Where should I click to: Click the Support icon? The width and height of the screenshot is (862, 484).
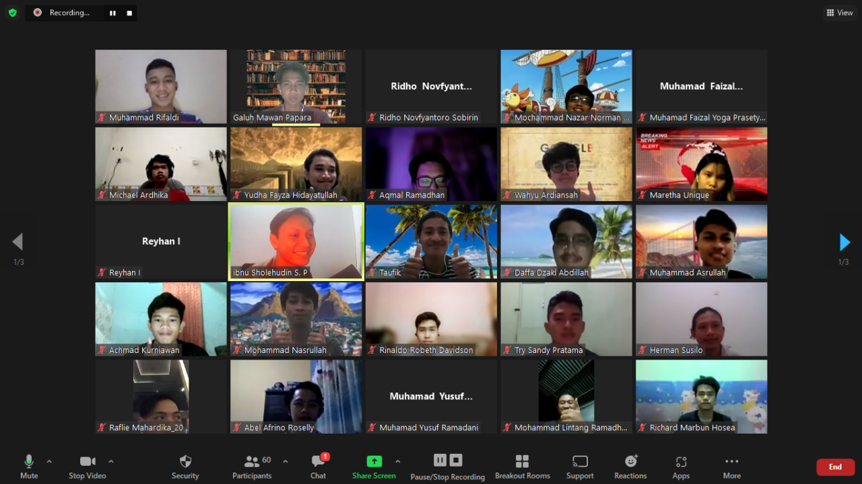click(x=580, y=462)
